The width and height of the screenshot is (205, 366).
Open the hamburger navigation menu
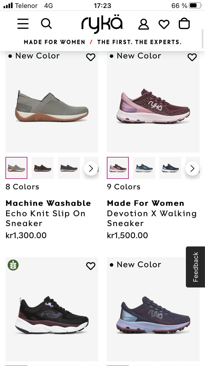pyautogui.click(x=23, y=24)
